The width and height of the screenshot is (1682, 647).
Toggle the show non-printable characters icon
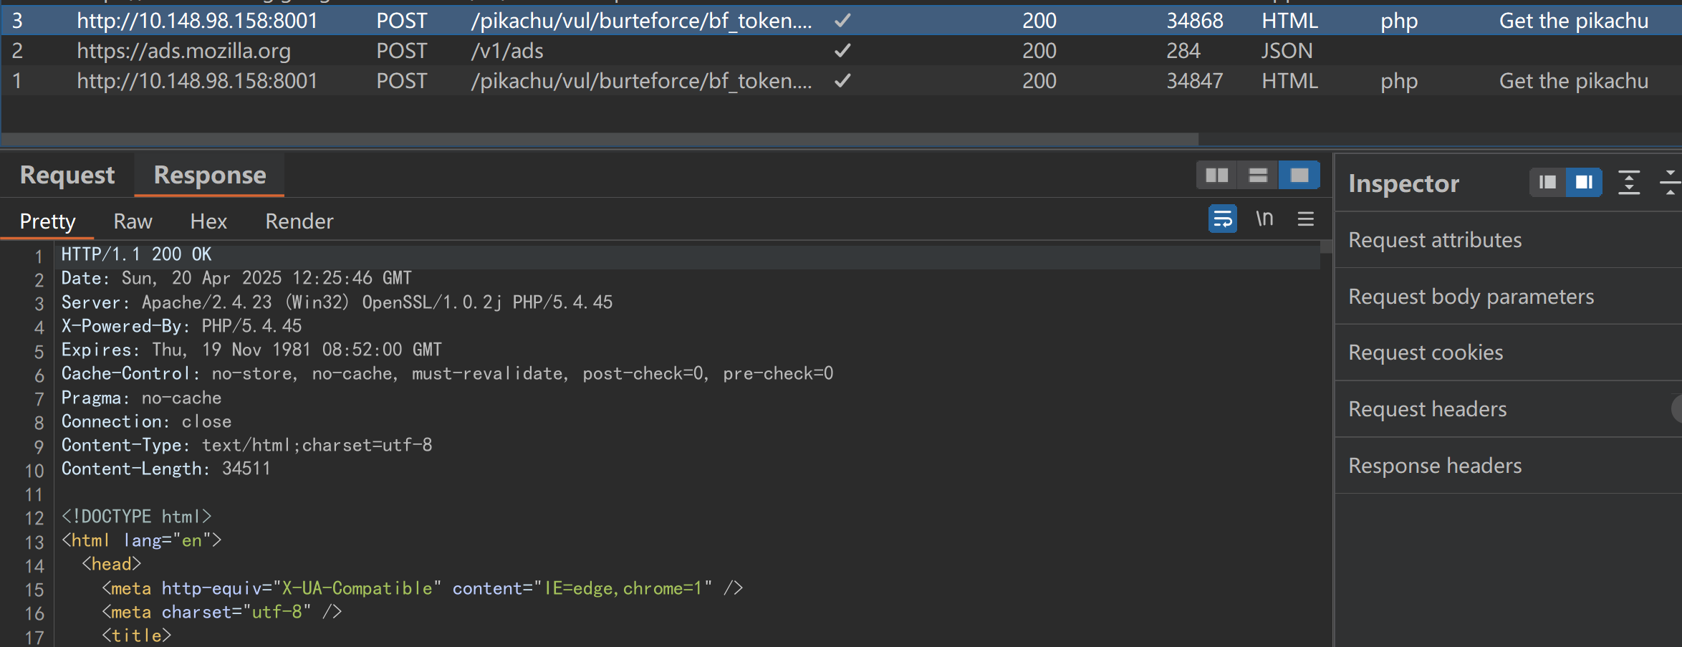(1264, 219)
